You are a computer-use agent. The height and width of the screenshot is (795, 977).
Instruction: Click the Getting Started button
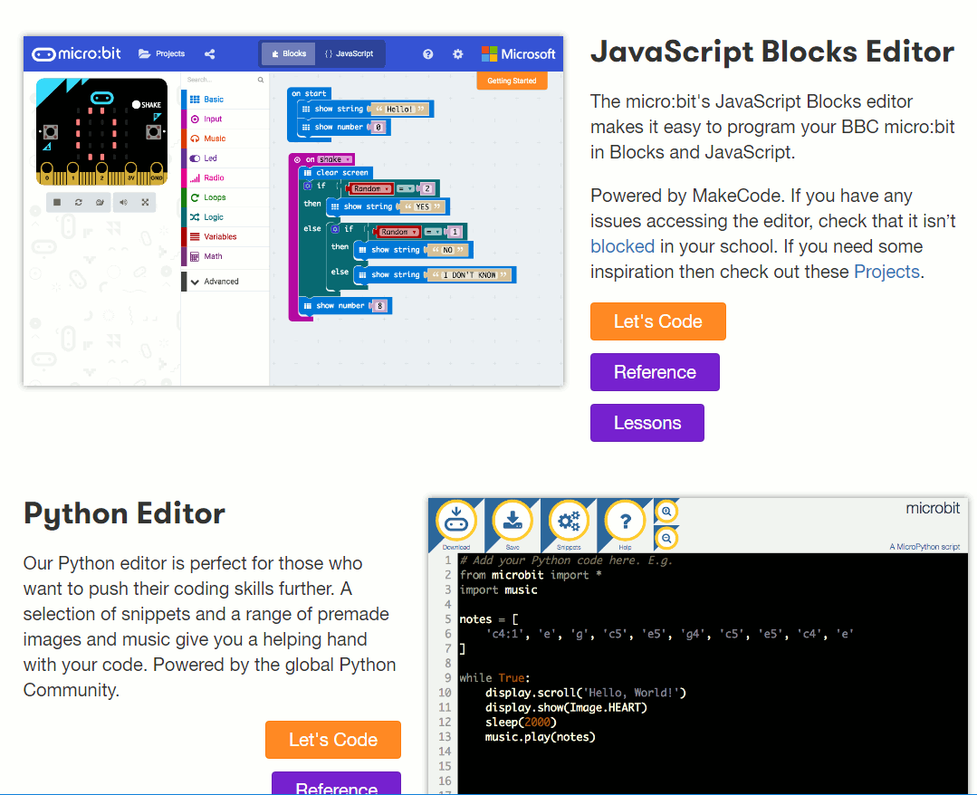[x=512, y=81]
